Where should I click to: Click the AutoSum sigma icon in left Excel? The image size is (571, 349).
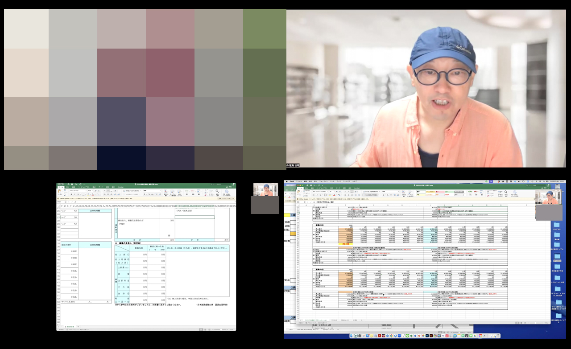tap(206, 190)
